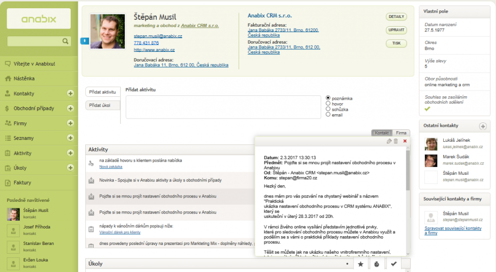Image resolution: width=496 pixels, height=272 pixels.
Task: Open Josef Příhoda in recently visited
Action: 36,227
